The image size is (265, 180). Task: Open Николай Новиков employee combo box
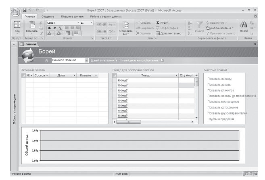coord(86,60)
